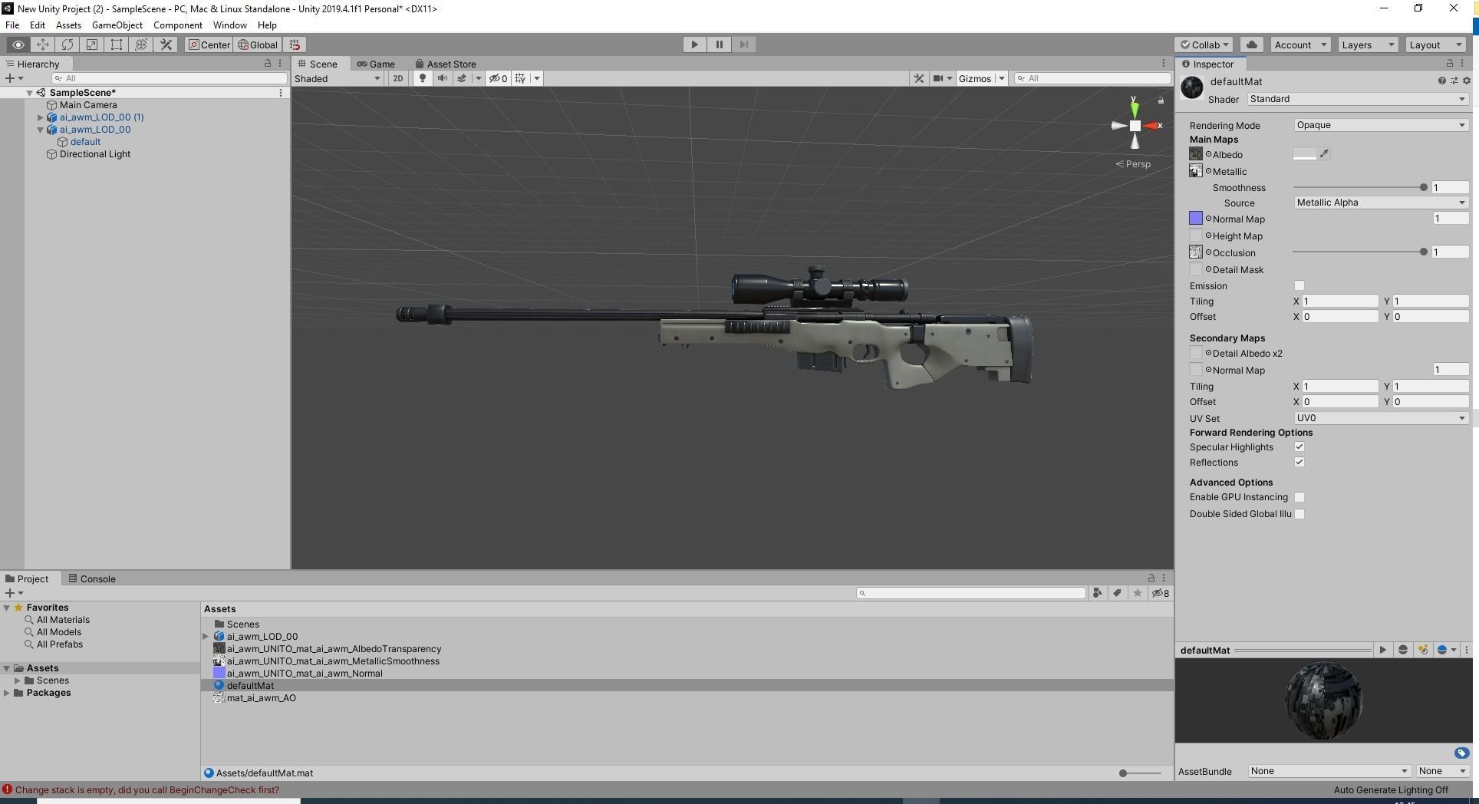The image size is (1479, 804).
Task: Select the Scale tool
Action: 92,44
